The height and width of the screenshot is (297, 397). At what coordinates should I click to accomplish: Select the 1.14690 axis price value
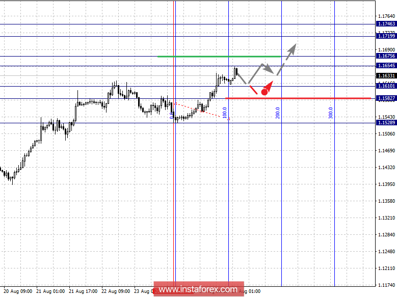386,151
